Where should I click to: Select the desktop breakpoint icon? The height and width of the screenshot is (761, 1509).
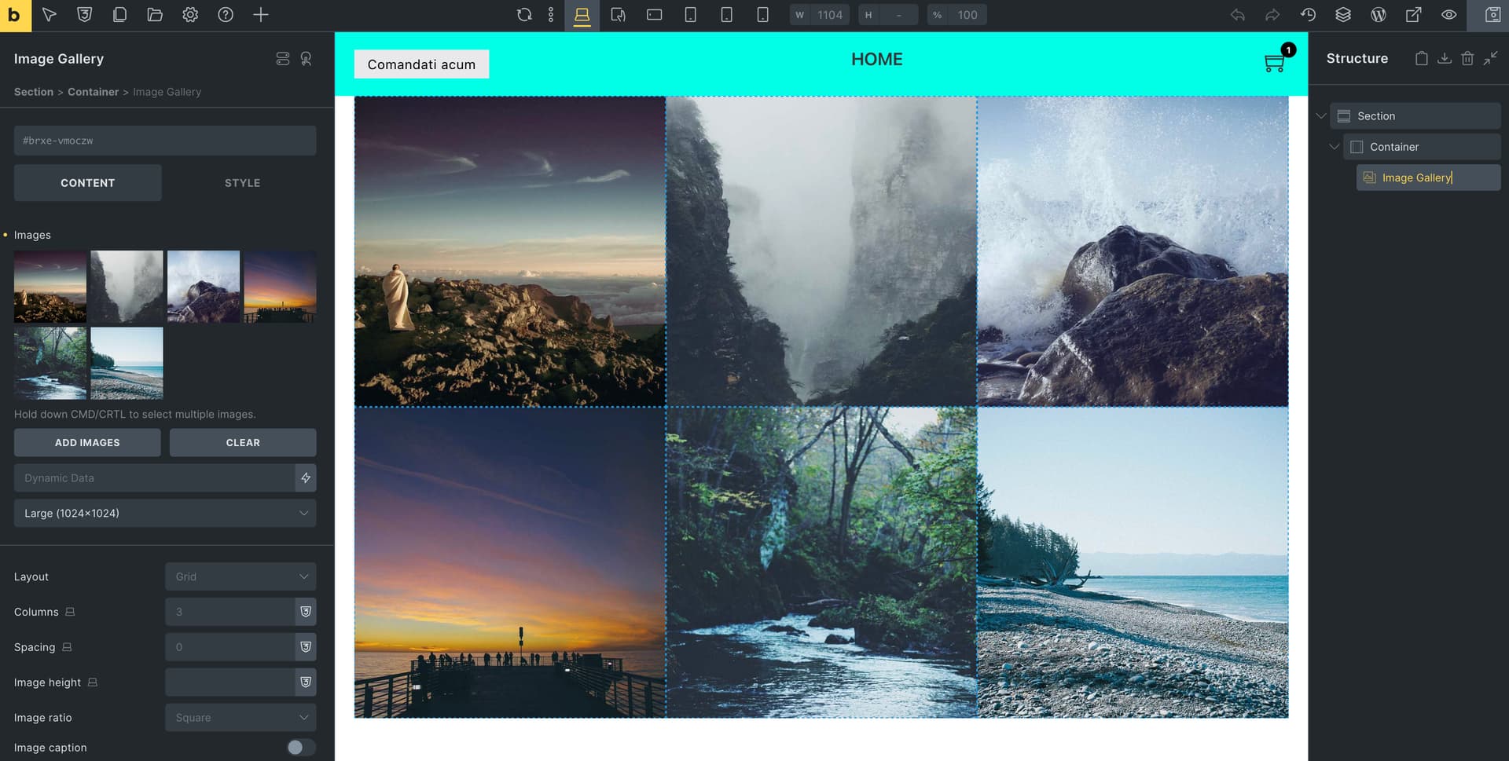coord(582,15)
